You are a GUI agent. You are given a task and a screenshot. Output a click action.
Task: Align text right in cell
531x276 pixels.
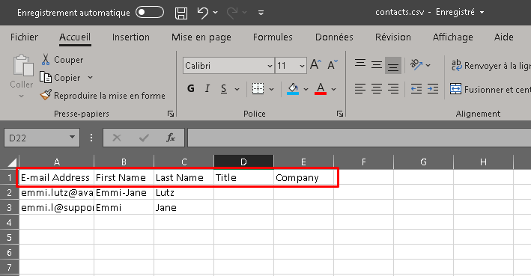(393, 89)
